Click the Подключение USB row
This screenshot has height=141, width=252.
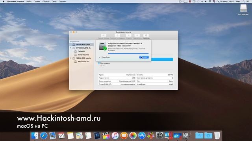click(x=117, y=78)
